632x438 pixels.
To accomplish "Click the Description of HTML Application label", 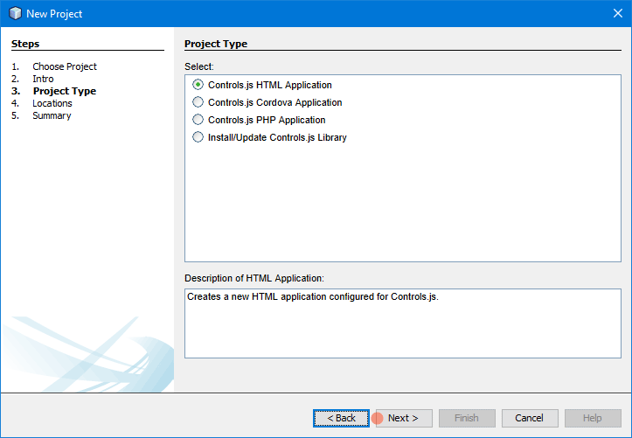I will [254, 278].
